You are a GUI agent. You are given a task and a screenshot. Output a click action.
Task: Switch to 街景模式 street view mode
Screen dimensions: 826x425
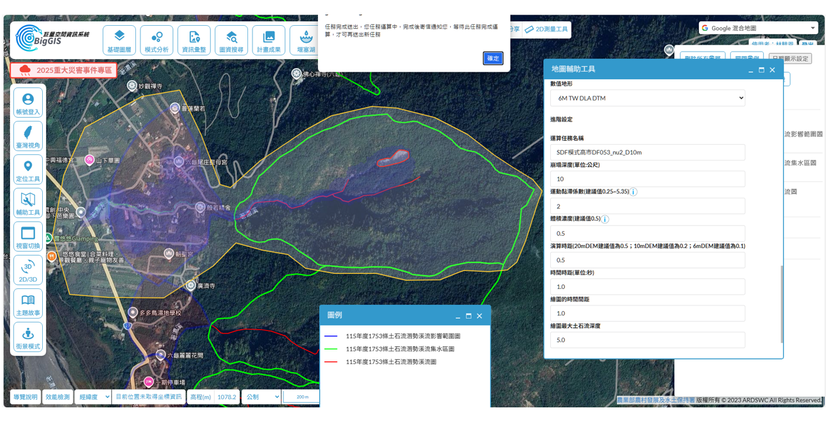pos(28,337)
